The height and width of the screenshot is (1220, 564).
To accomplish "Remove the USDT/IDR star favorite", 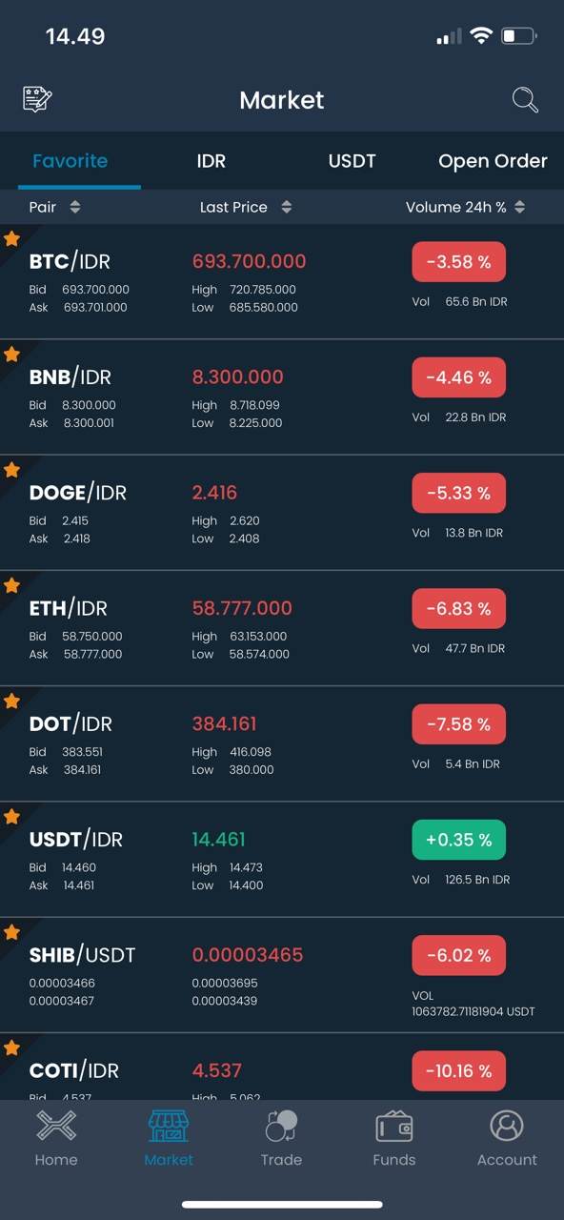I will (x=11, y=817).
